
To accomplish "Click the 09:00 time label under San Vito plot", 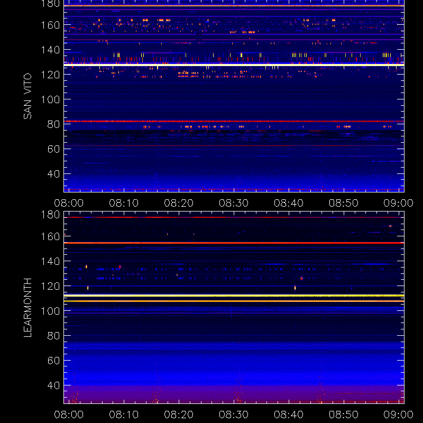I will coord(399,203).
